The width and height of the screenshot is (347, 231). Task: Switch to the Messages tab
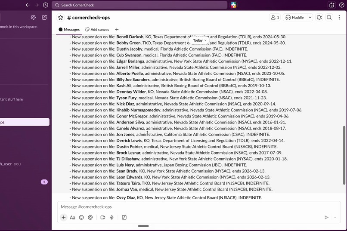pos(69,29)
